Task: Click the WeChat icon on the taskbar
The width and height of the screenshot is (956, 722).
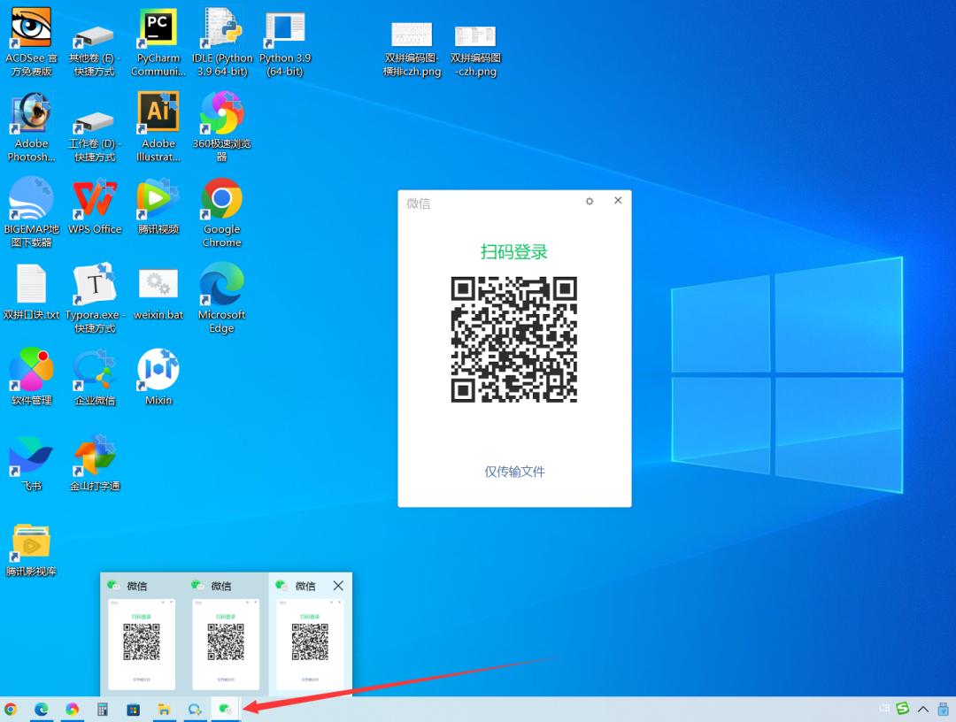Action: pos(225,709)
